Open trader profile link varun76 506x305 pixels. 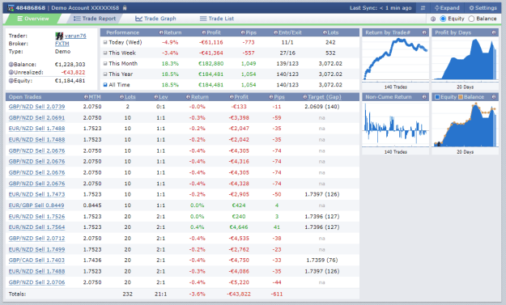click(75, 36)
